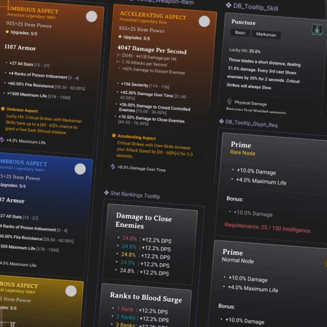
Task: Click +36.00% Damage to Crowd Controlled Enemies
Action: click(155, 109)
